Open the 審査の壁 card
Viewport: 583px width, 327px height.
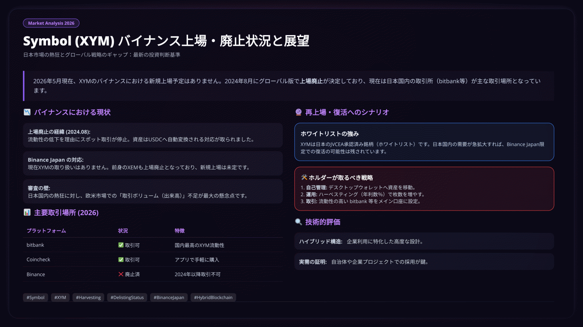[153, 192]
